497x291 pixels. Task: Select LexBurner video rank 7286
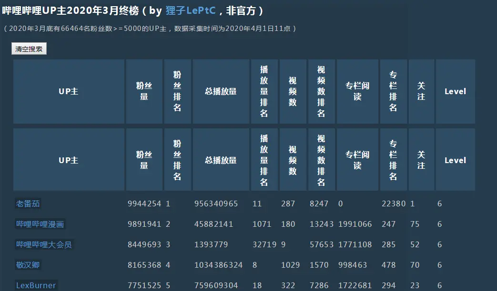coord(319,285)
